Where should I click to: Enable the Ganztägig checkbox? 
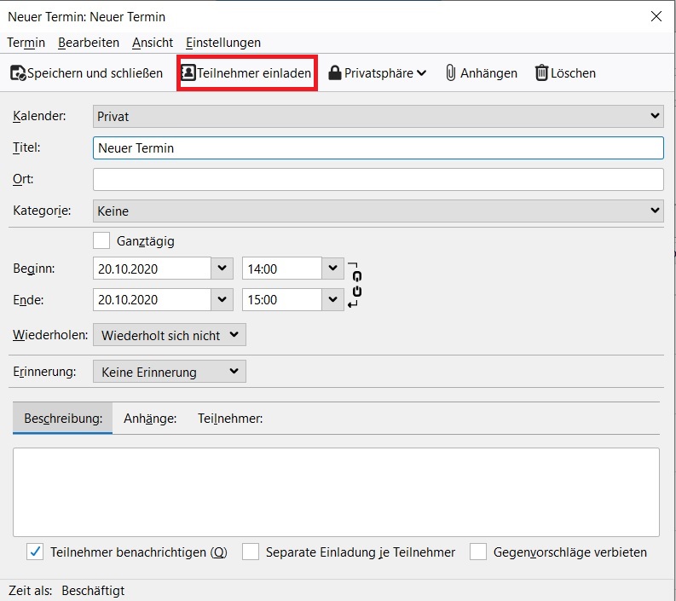click(101, 240)
